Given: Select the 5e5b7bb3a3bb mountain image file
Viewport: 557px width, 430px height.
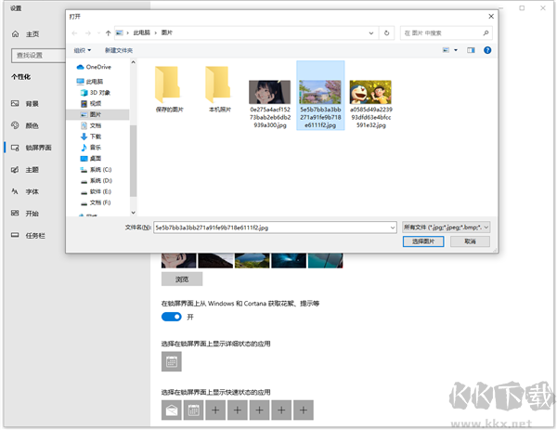Looking at the screenshot, I should pos(320,96).
